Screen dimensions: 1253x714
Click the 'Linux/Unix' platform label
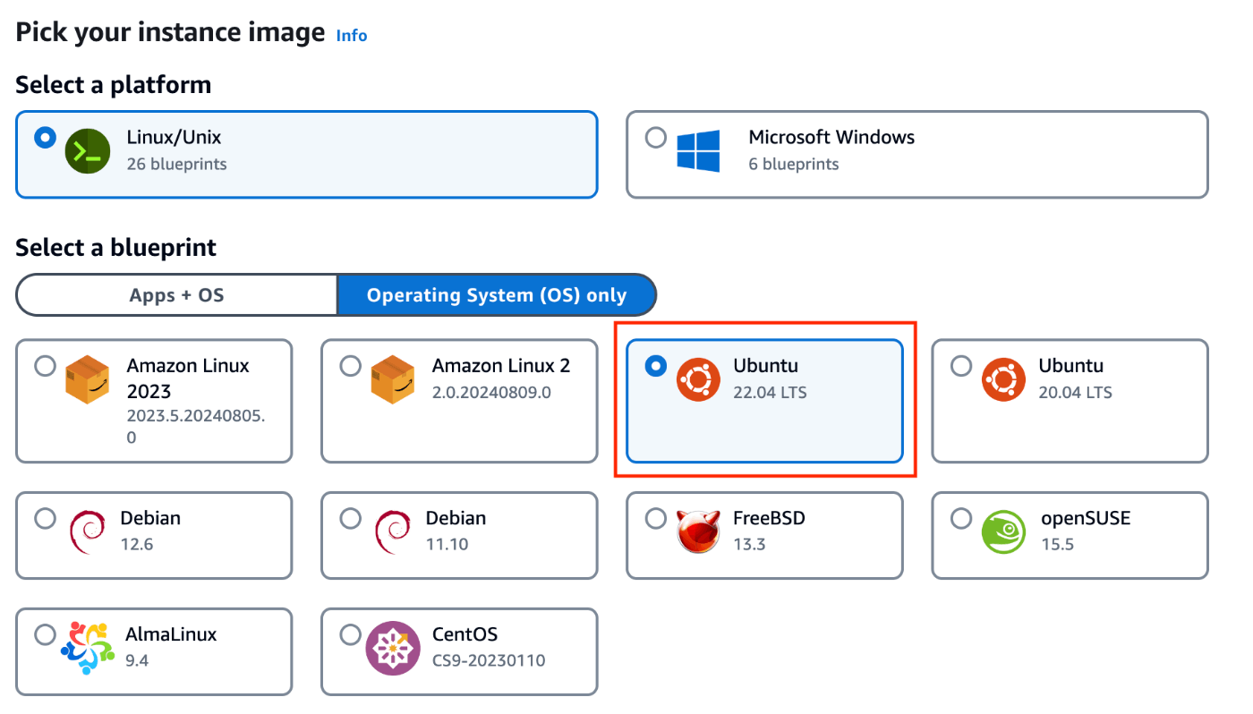pyautogui.click(x=174, y=138)
